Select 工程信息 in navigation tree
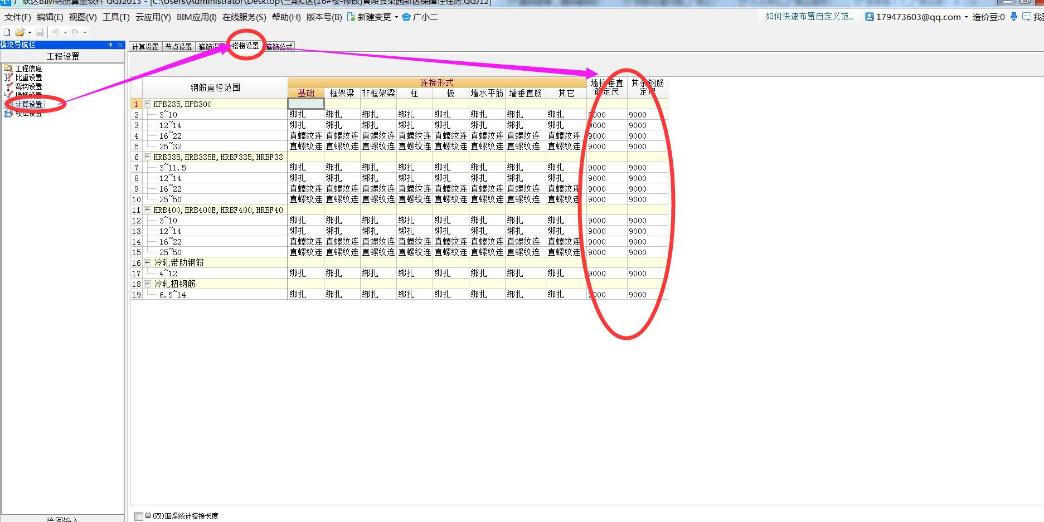 (x=28, y=69)
